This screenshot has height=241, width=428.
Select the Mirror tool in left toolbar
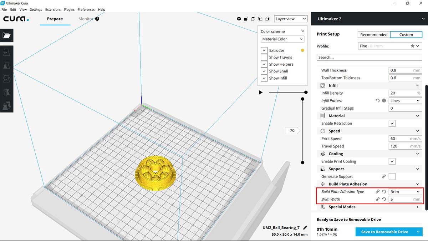coord(7,92)
